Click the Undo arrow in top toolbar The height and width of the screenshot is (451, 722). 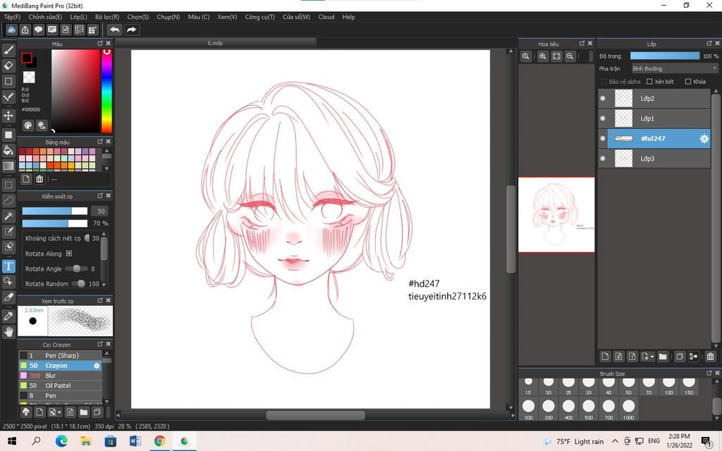(x=114, y=30)
